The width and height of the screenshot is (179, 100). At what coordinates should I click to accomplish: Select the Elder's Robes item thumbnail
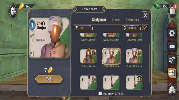(x=88, y=56)
